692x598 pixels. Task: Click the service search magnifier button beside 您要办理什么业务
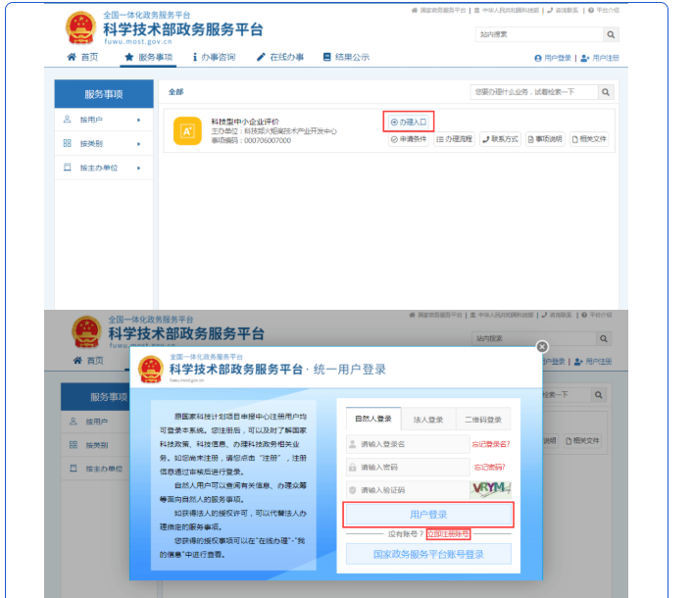pyautogui.click(x=606, y=92)
